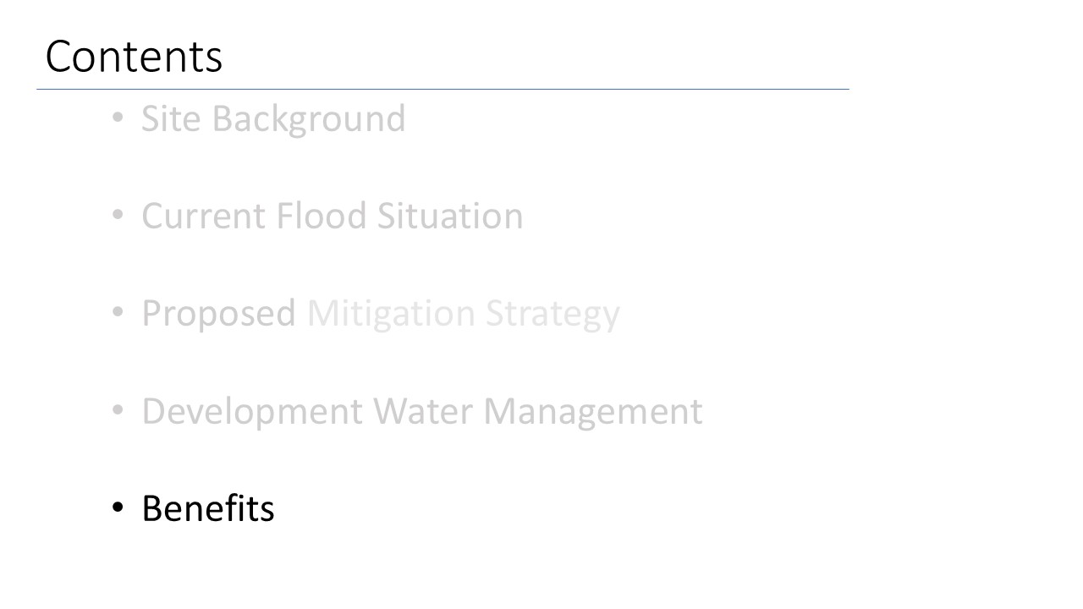Click the word Current
The width and height of the screenshot is (1083, 609).
[203, 217]
